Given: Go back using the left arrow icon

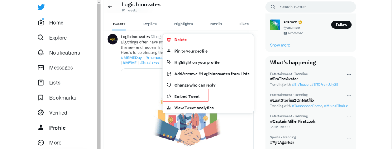Looking at the screenshot, I should tap(110, 7).
